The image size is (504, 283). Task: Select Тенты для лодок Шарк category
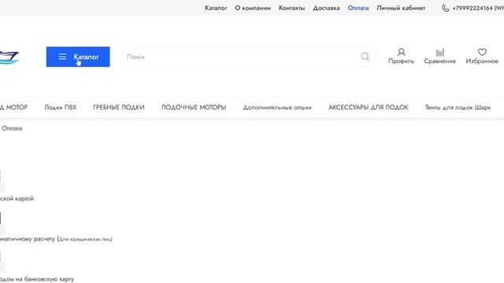[458, 108]
